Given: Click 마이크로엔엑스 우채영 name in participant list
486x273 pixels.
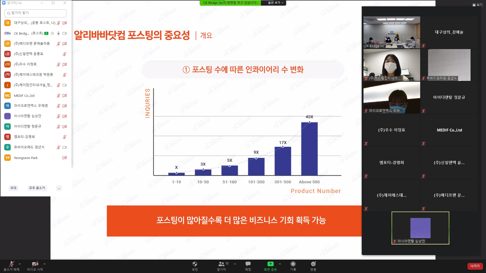Looking at the screenshot, I should click(x=31, y=106).
